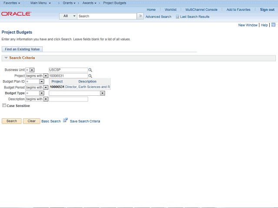
Task: Click Sign out link
Action: tap(267, 10)
